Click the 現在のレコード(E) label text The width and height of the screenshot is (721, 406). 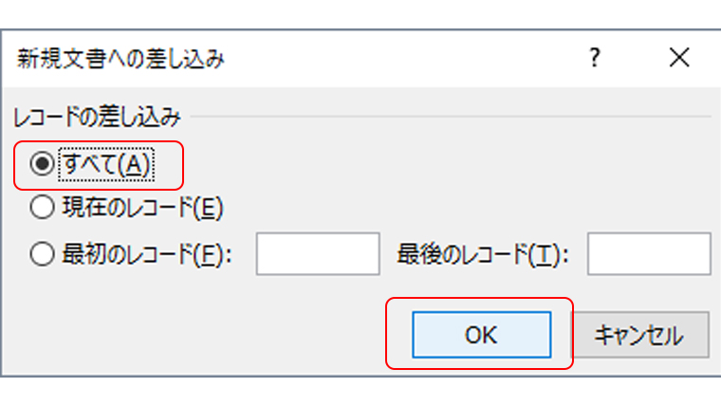[140, 206]
